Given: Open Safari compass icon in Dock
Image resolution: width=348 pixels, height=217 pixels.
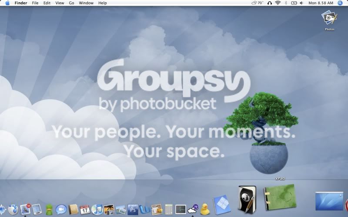Looking at the screenshot, I should pos(2,210).
